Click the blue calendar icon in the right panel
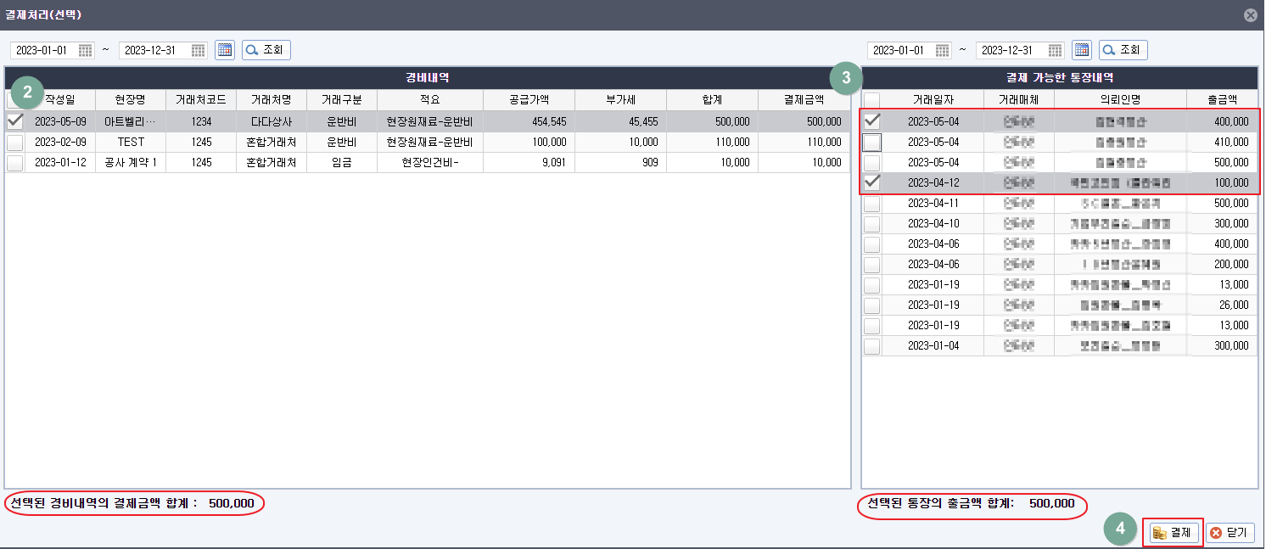1266x549 pixels. click(1081, 50)
